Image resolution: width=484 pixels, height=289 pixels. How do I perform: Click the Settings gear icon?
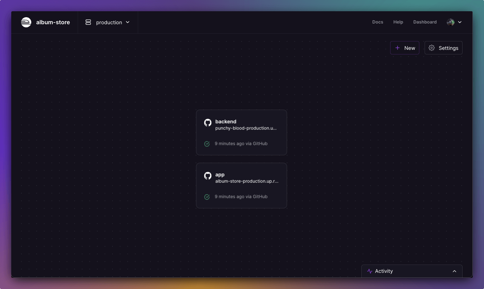tap(432, 48)
